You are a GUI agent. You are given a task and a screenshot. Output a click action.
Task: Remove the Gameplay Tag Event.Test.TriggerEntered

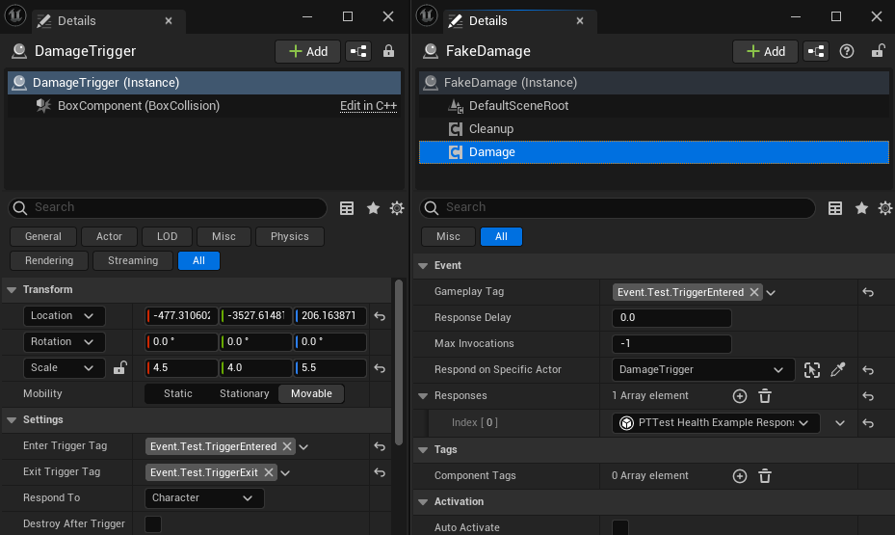tap(754, 292)
